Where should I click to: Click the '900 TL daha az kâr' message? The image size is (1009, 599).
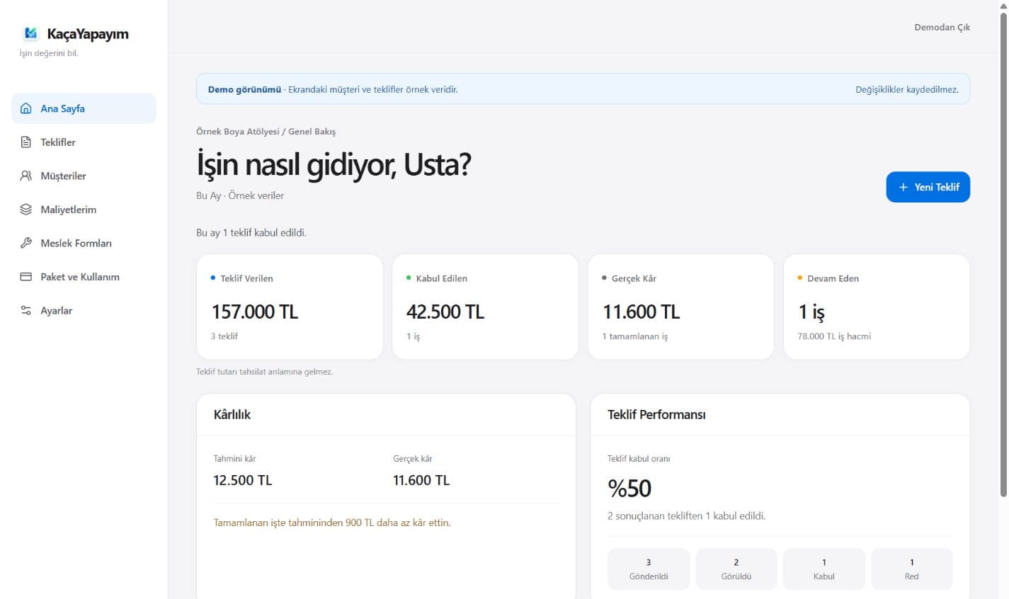pos(332,523)
